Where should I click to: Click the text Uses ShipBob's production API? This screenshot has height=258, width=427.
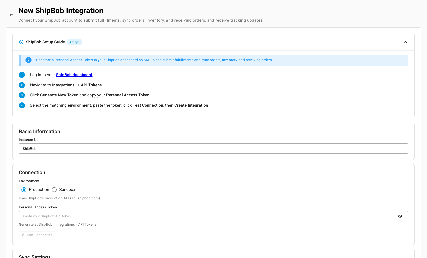[x=60, y=198]
